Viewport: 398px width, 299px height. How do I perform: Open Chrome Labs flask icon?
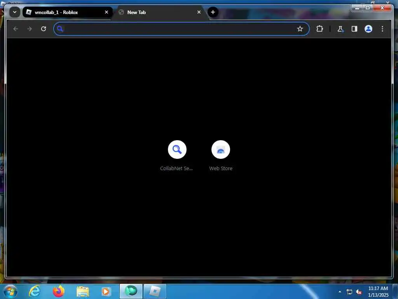click(340, 29)
